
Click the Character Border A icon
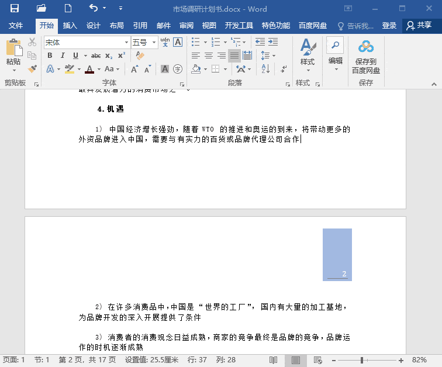(178, 42)
